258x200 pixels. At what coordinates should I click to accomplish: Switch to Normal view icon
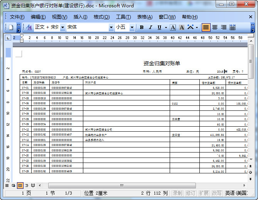[x=7, y=185]
